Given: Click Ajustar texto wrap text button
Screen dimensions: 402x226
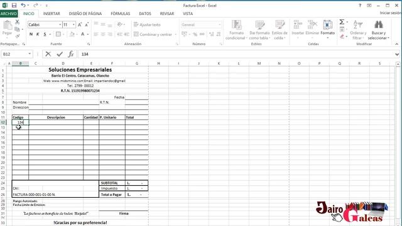Looking at the screenshot, I should click(147, 24).
